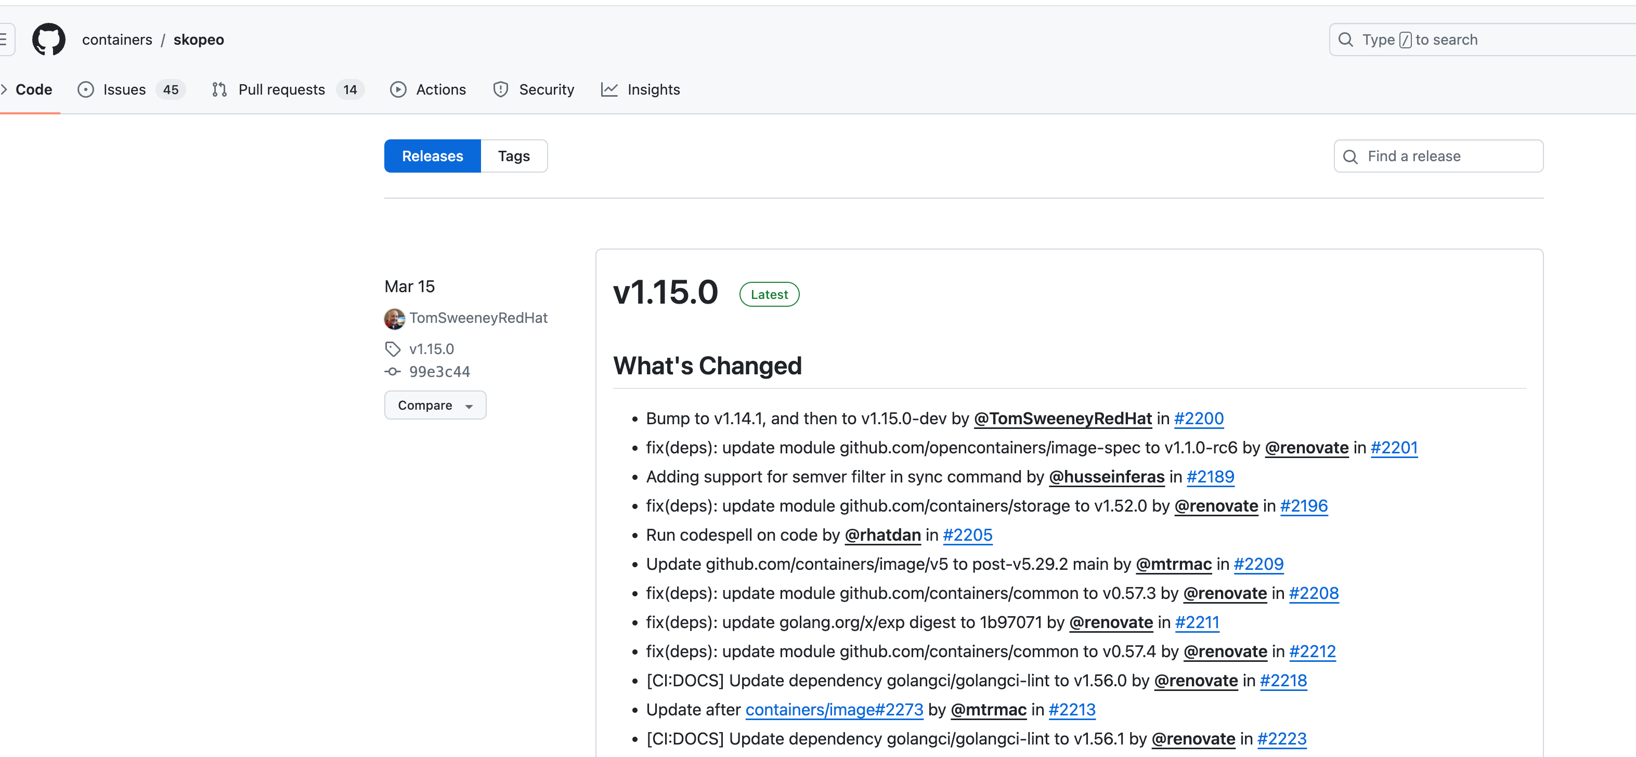Screen dimensions: 1636x757
Task: Open pull request #2205
Action: 967,536
